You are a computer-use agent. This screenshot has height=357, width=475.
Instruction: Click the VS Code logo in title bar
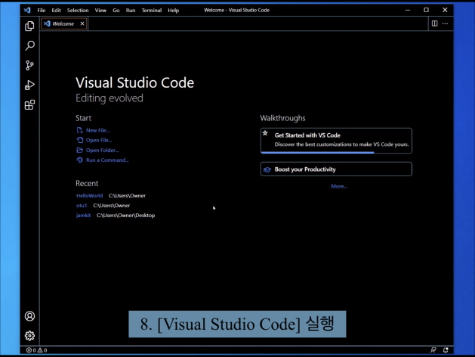coord(27,10)
